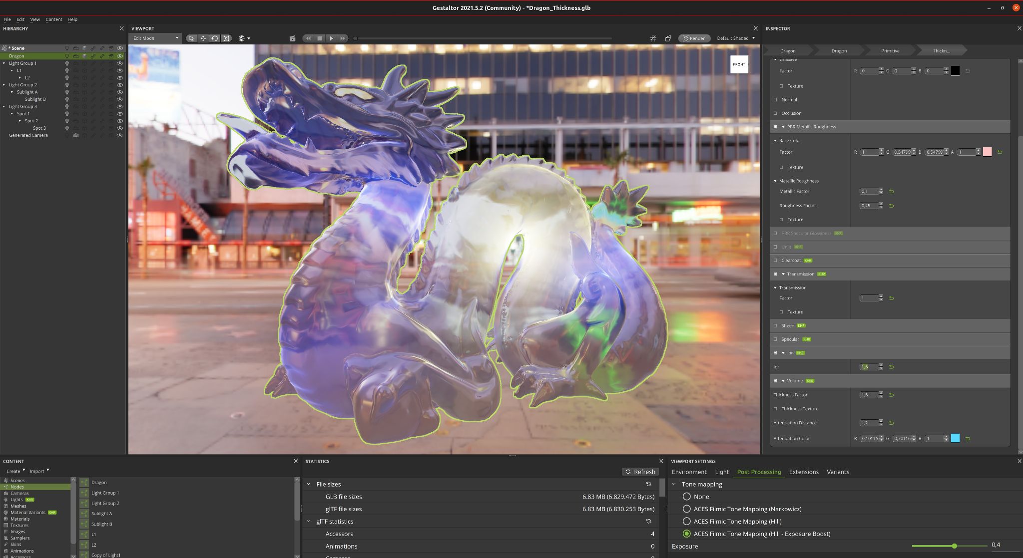Click the play animation button
Image resolution: width=1023 pixels, height=558 pixels.
[x=331, y=38]
